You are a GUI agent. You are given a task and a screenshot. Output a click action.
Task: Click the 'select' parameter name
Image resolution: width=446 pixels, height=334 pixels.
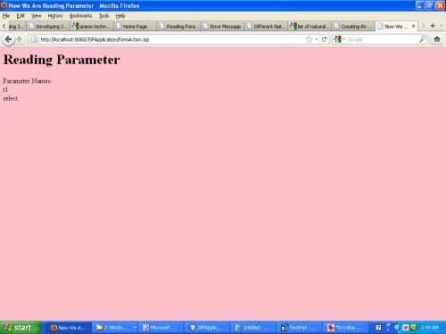[11, 98]
